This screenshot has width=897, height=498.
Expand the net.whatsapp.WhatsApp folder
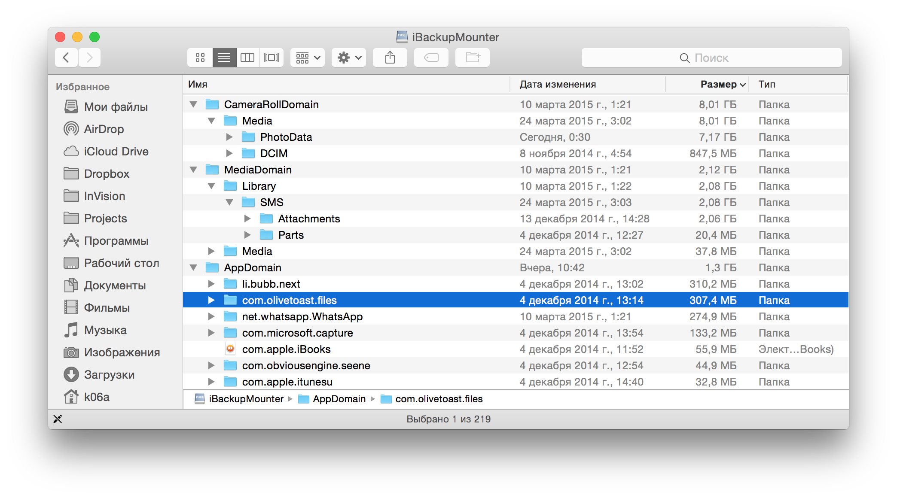pos(211,317)
